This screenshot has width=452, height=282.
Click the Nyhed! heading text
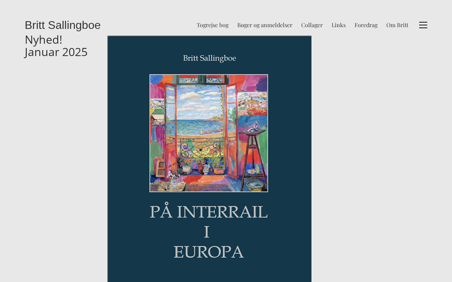click(43, 40)
